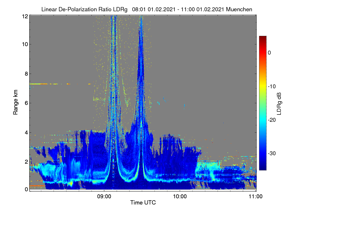The width and height of the screenshot is (337, 225).
Task: Click the blue -30 dB colorbar region
Action: pos(263,153)
